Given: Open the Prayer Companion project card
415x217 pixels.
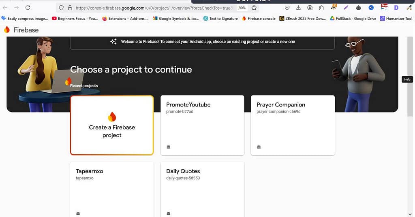Looking at the screenshot, I should pos(293,125).
